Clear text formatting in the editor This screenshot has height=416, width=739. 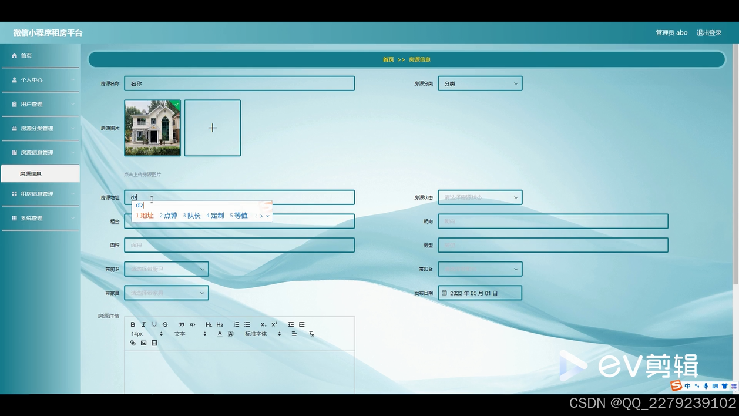(x=311, y=334)
